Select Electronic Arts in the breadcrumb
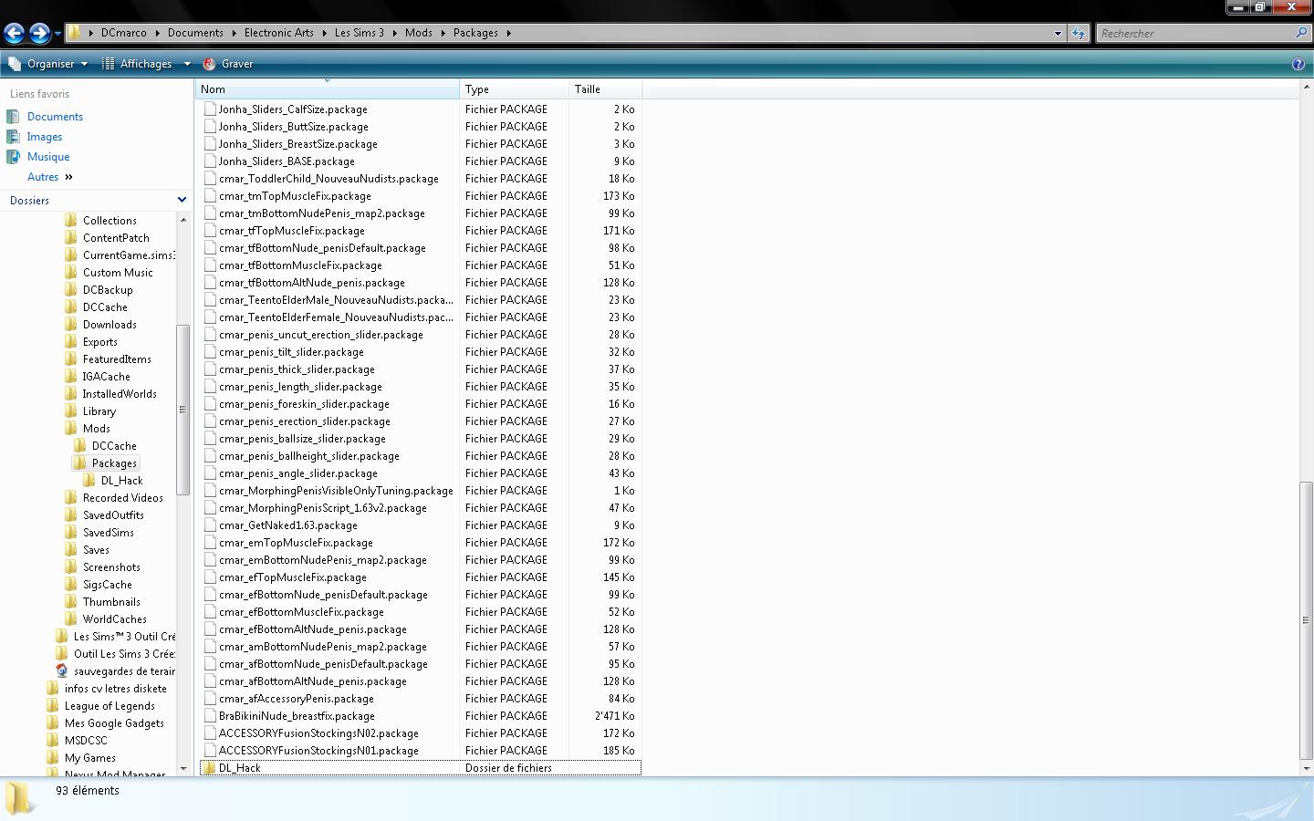 (278, 33)
